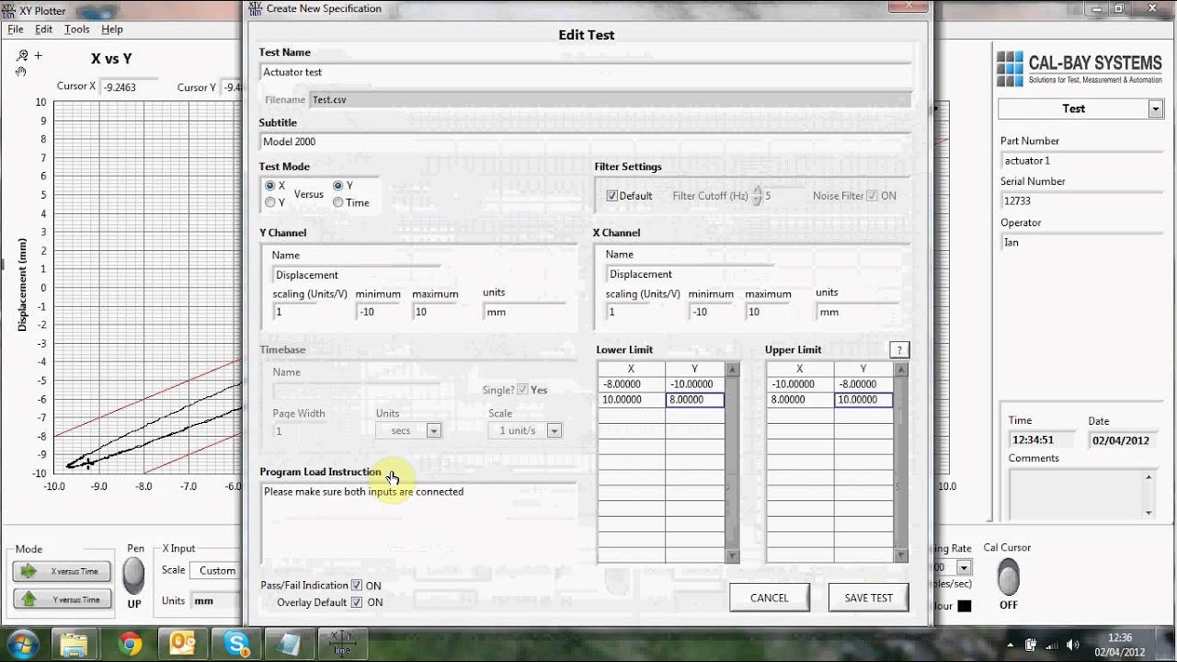Toggle Overlay Default checkbox

[x=357, y=602]
